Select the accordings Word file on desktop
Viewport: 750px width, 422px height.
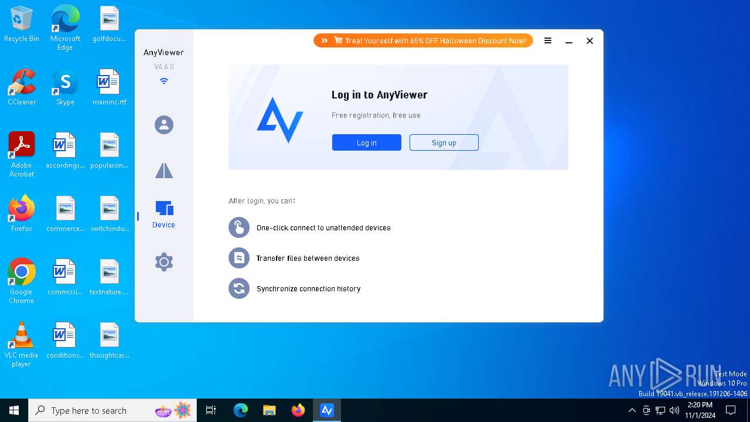pyautogui.click(x=65, y=151)
